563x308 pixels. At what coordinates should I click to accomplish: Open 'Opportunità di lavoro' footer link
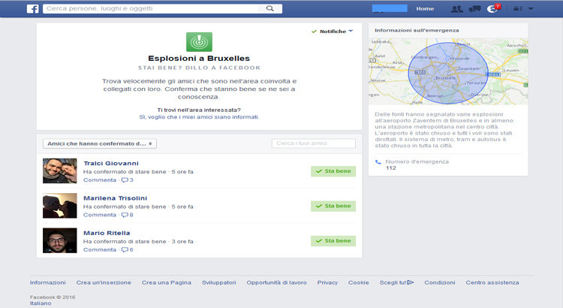pyautogui.click(x=276, y=283)
